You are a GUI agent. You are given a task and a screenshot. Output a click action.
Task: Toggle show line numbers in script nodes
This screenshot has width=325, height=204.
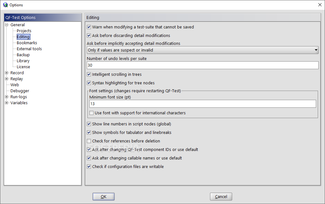(89, 124)
